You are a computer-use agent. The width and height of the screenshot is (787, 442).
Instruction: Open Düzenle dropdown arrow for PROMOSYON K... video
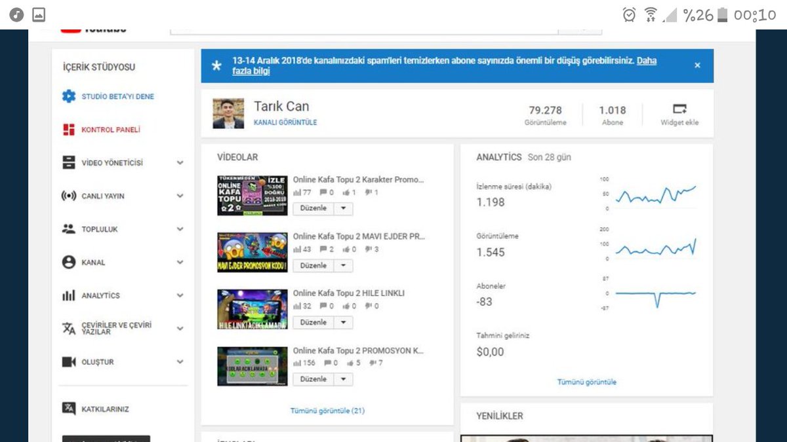(x=344, y=379)
